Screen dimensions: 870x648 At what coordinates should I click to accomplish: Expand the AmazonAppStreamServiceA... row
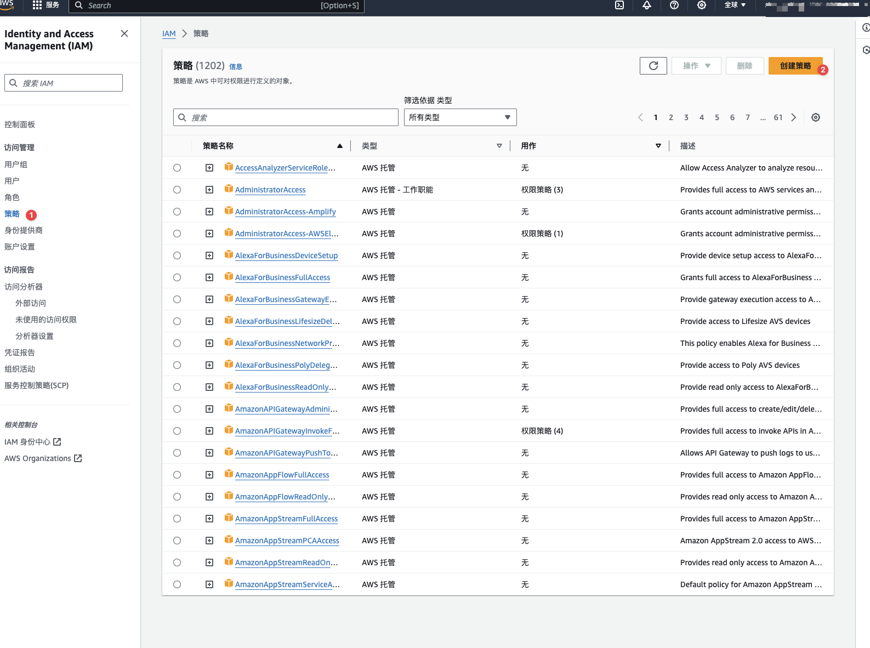pos(209,584)
